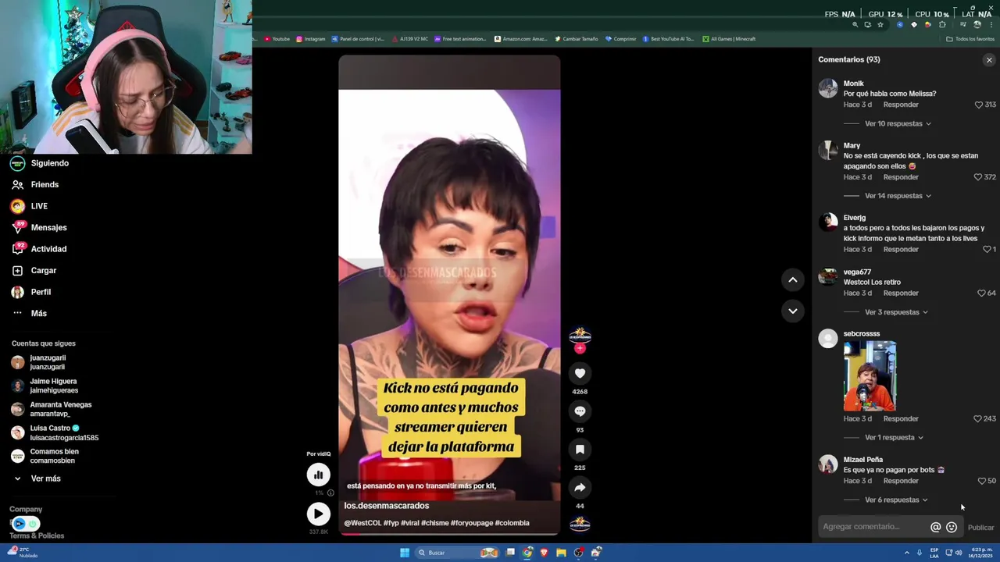The image size is (1000, 562).
Task: Open File Explorer from taskbar
Action: (561, 553)
